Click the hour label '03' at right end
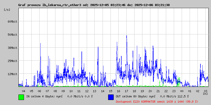Image resolution: width=211 pixels, height=105 pixels. [205, 91]
